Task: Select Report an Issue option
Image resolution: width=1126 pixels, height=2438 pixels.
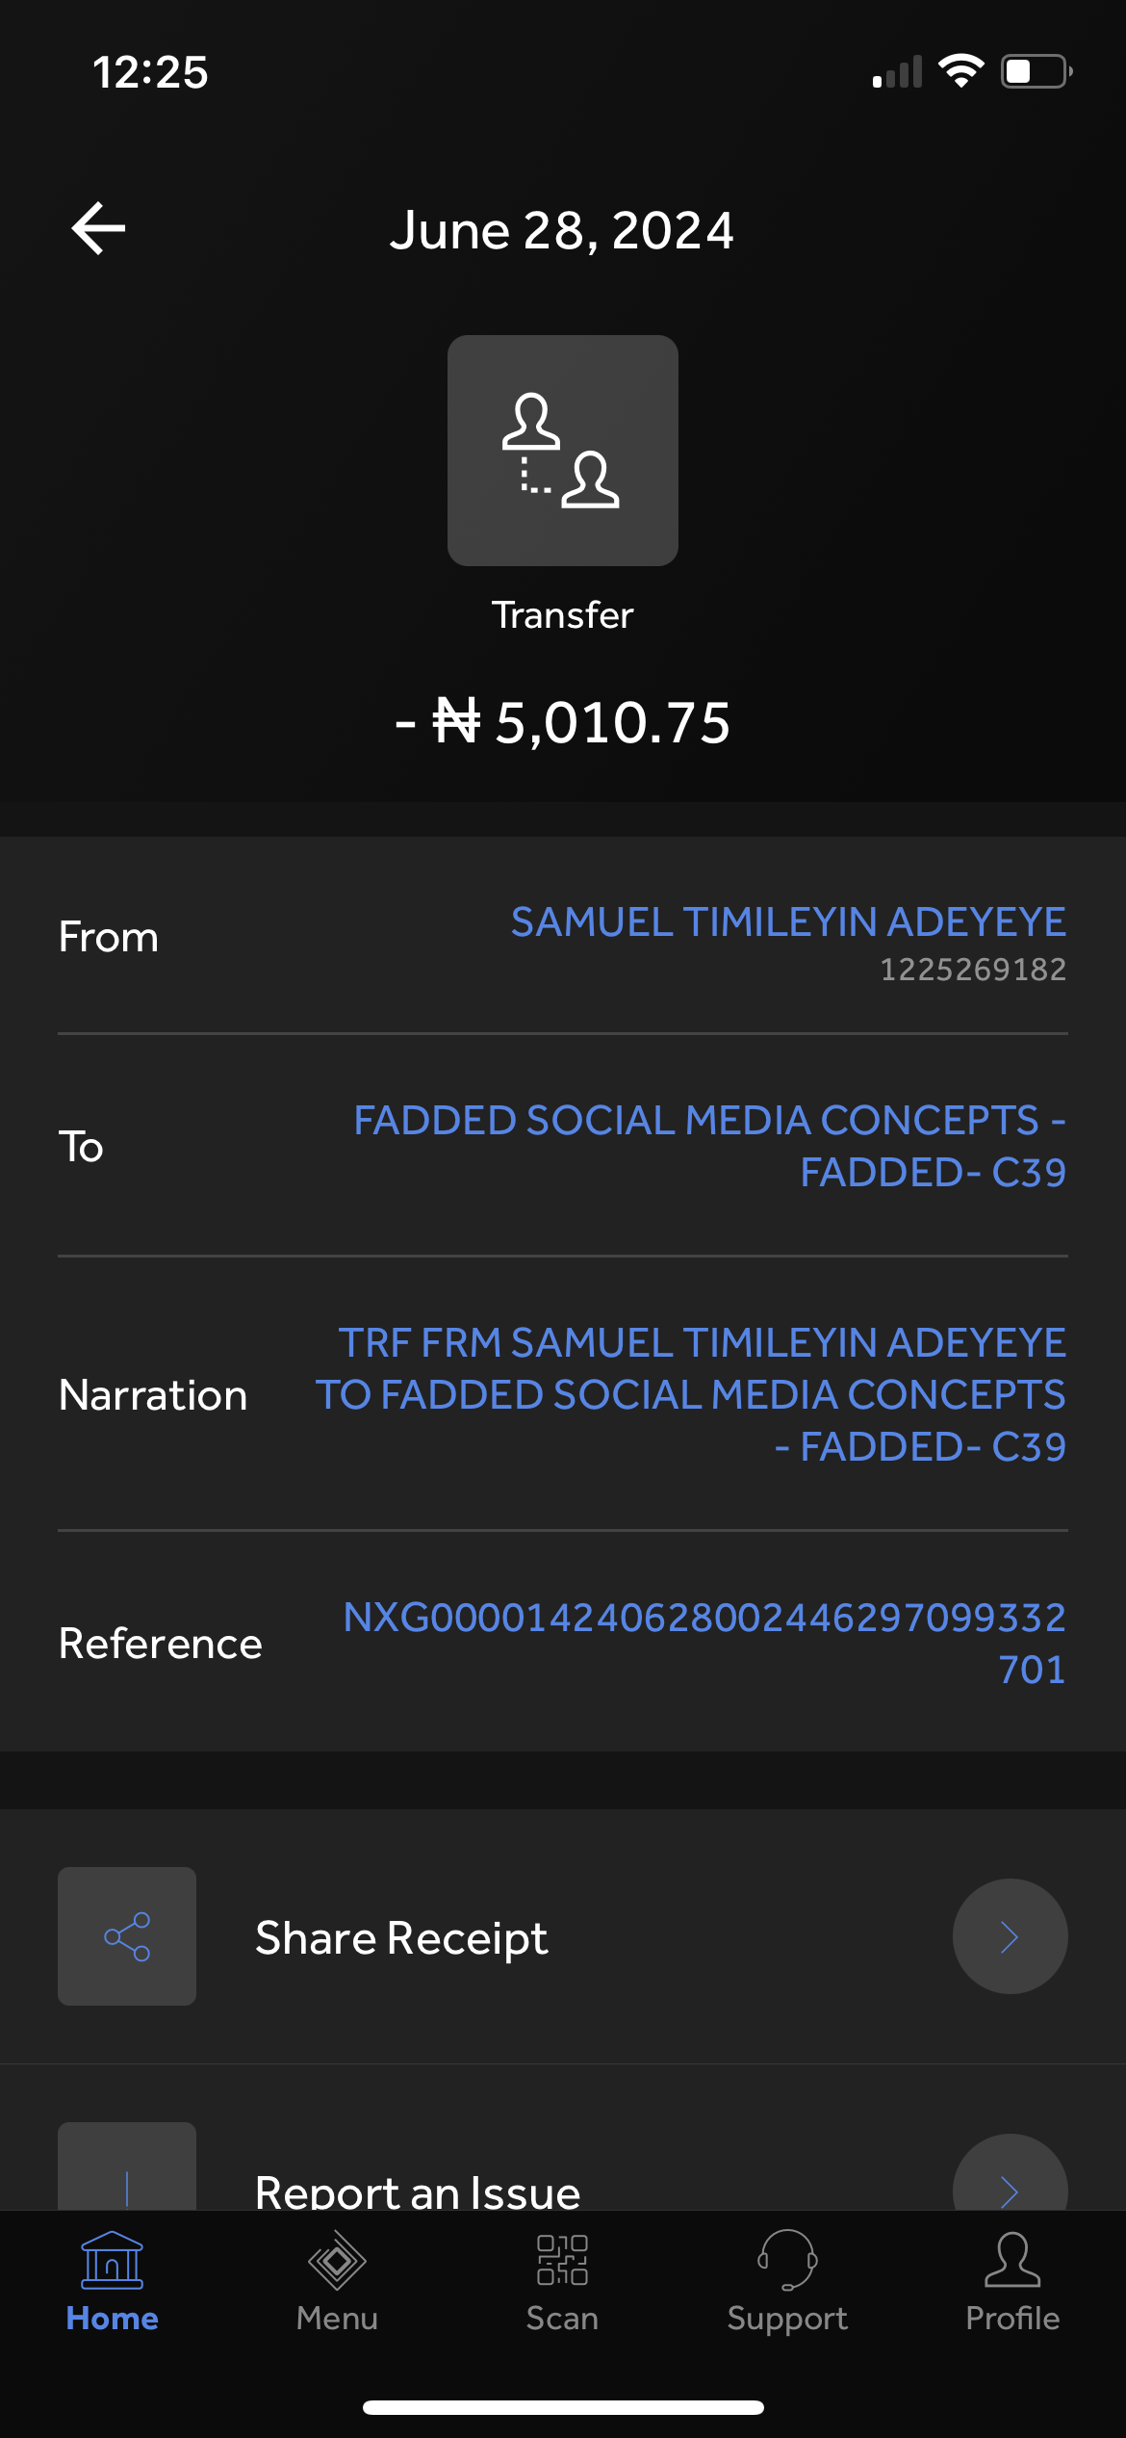Action: click(x=418, y=2190)
